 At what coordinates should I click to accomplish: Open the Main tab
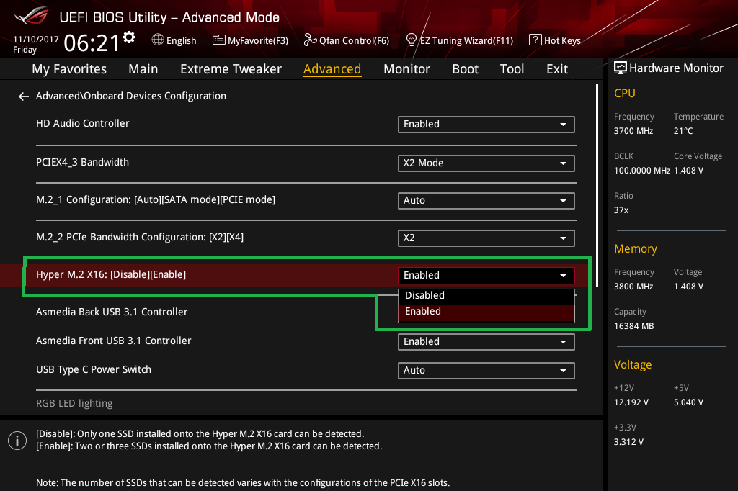pyautogui.click(x=143, y=69)
